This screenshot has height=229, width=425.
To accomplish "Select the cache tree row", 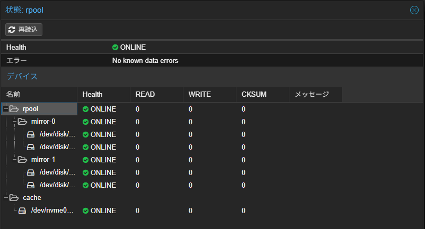I will point(32,198).
